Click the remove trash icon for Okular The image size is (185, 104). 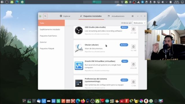click(133, 47)
